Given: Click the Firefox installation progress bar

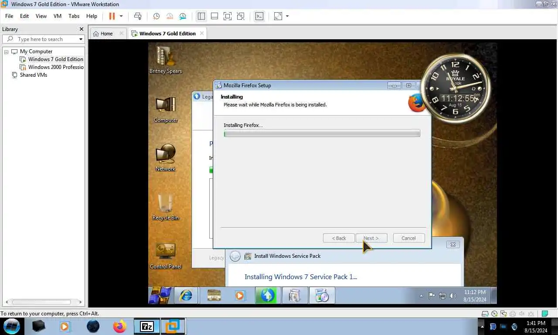Looking at the screenshot, I should click(x=322, y=133).
